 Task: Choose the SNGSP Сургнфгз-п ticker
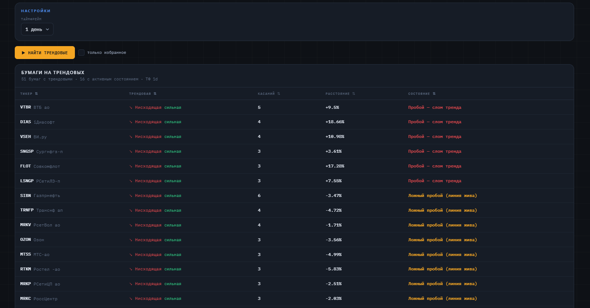(41, 151)
